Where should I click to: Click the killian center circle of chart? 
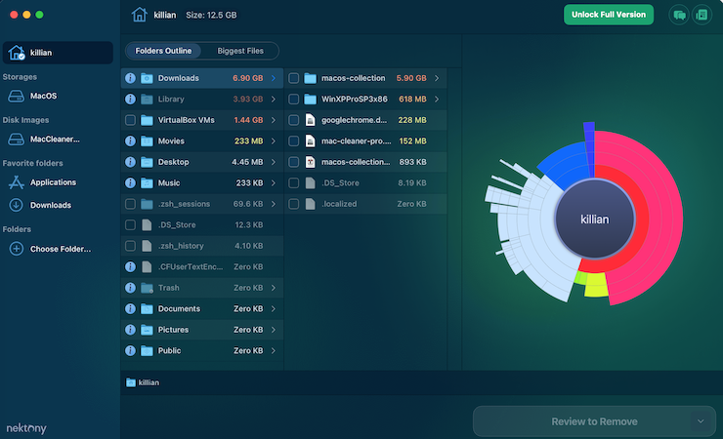click(x=594, y=219)
